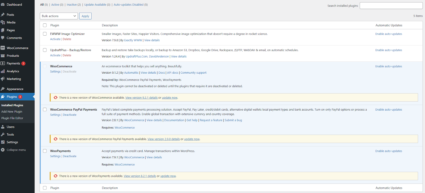Open WooCommerce API docs link
This screenshot has height=193, width=425.
(x=173, y=73)
